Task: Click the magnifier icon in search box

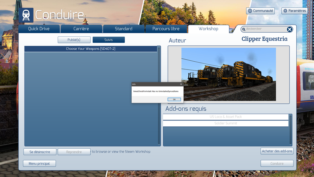Action: (x=244, y=30)
